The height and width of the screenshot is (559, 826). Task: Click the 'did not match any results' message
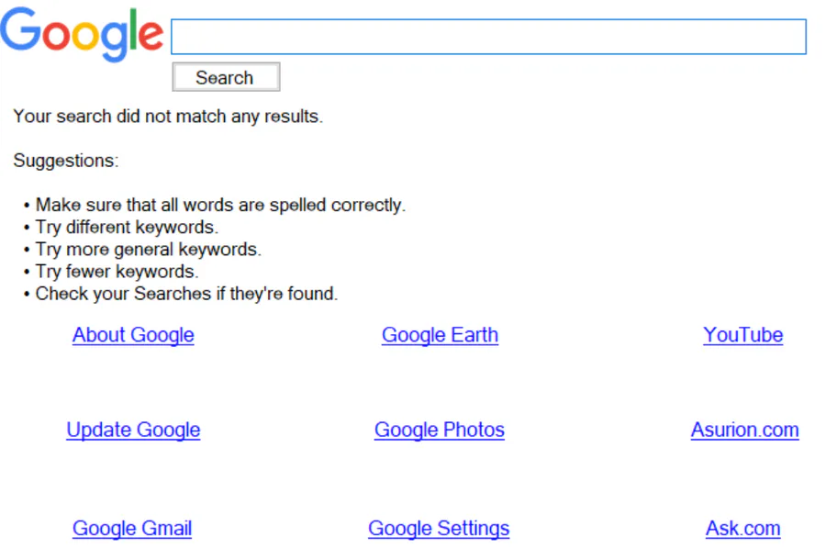tap(168, 117)
